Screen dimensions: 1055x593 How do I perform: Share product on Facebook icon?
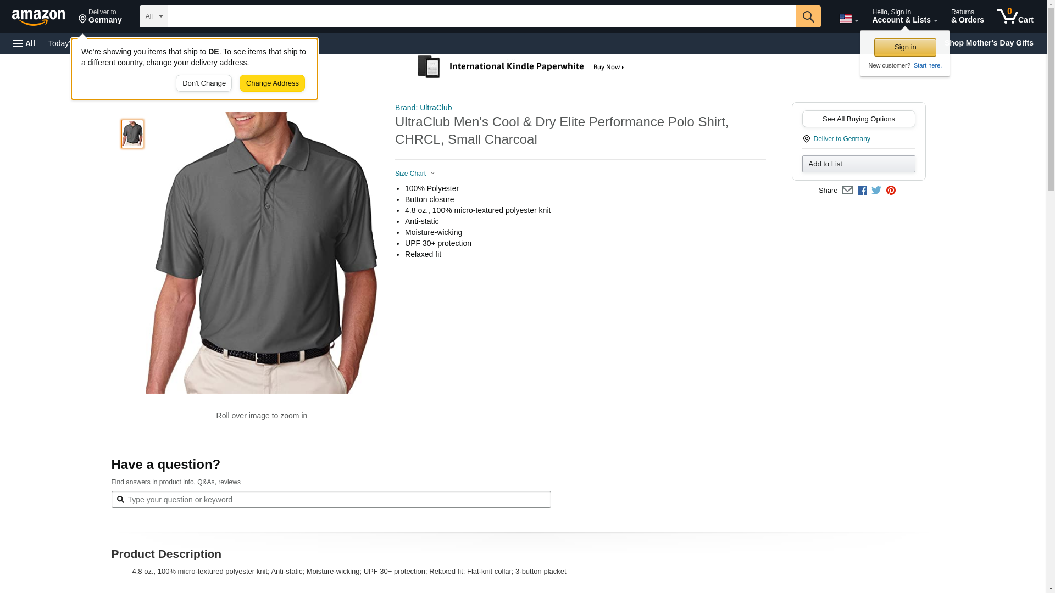pyautogui.click(x=862, y=191)
